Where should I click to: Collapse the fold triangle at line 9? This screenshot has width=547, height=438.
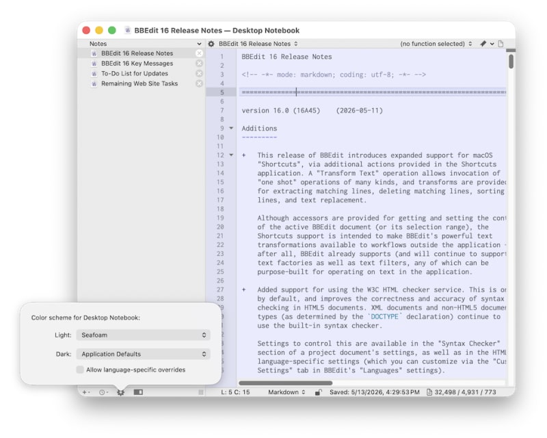click(231, 128)
